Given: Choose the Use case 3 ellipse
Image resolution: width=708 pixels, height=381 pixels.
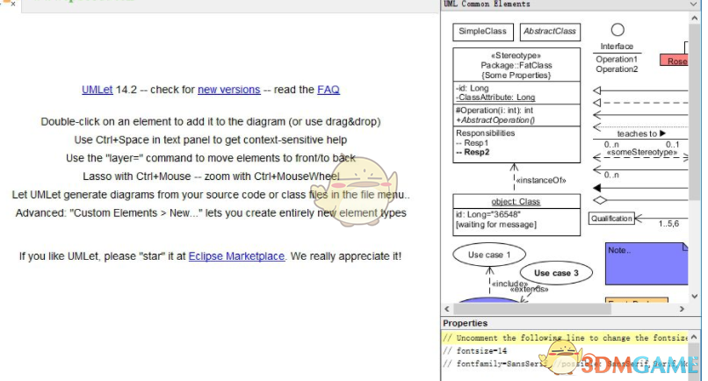Looking at the screenshot, I should (556, 273).
